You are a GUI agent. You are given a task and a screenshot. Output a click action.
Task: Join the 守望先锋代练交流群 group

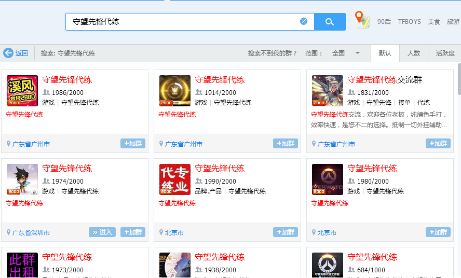(x=438, y=143)
